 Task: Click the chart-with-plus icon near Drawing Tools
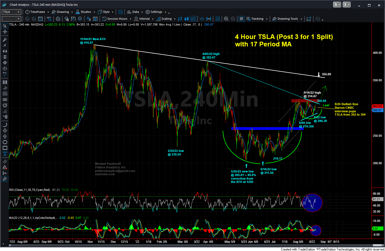[x=309, y=19]
